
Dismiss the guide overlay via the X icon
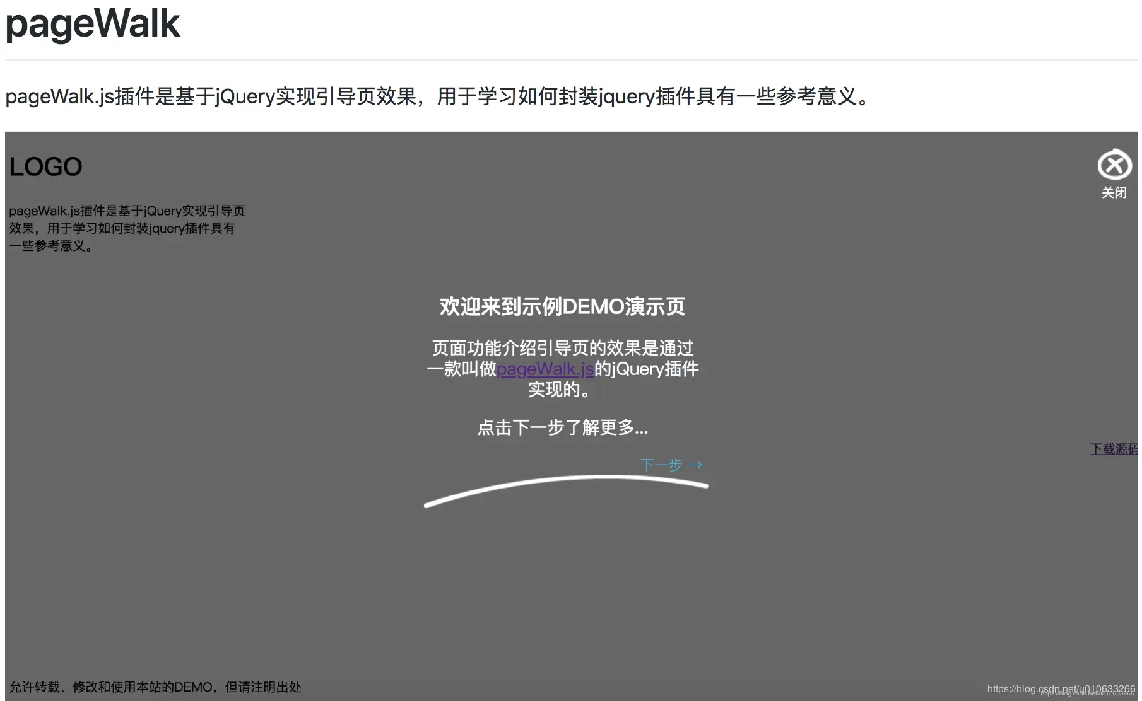pyautogui.click(x=1114, y=165)
